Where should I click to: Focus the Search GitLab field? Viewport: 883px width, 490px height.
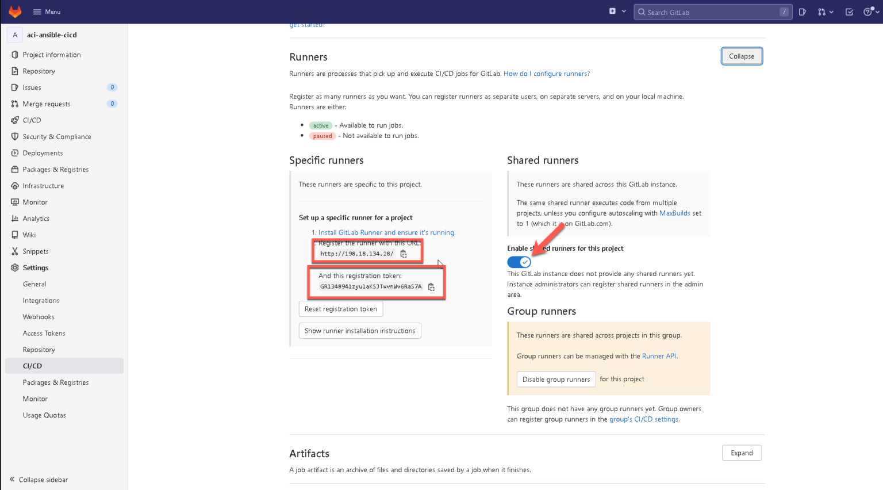(712, 12)
